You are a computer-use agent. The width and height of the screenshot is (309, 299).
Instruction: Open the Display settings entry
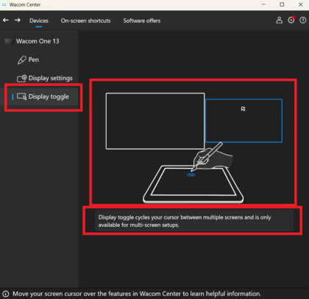[51, 78]
